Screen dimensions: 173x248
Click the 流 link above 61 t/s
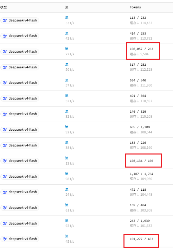[67, 205]
